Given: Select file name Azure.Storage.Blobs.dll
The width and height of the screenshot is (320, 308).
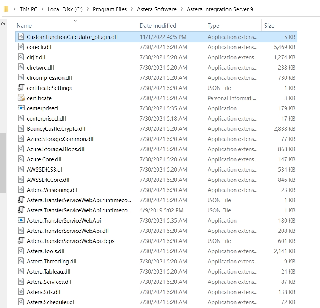Looking at the screenshot, I should pos(55,149).
